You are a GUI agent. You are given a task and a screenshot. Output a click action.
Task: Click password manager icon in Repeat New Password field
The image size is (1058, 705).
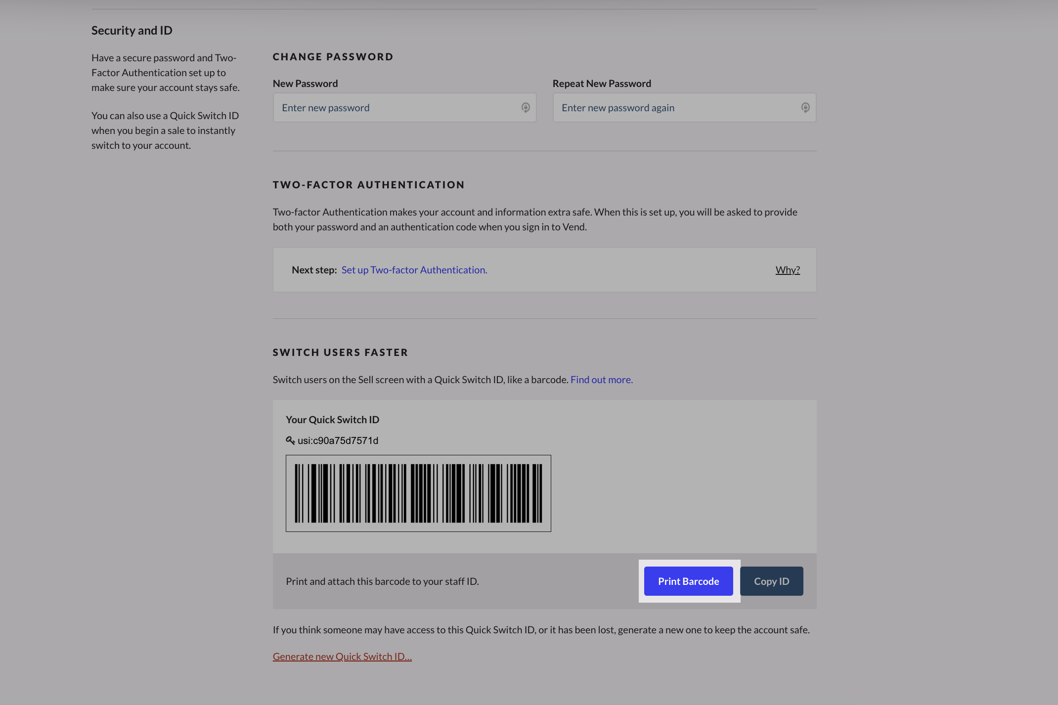click(805, 108)
